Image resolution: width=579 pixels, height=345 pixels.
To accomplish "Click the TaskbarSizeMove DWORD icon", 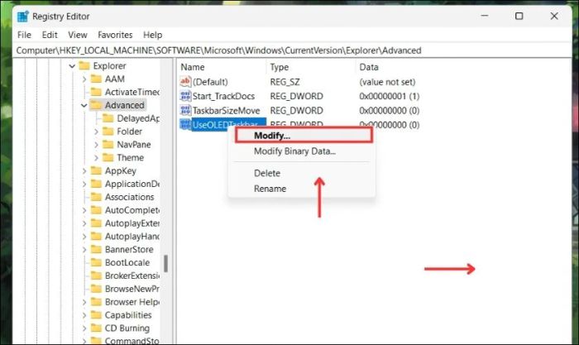I will tap(185, 110).
